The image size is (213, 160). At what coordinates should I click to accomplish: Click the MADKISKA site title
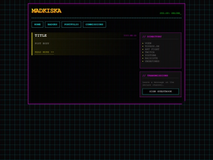[47, 11]
